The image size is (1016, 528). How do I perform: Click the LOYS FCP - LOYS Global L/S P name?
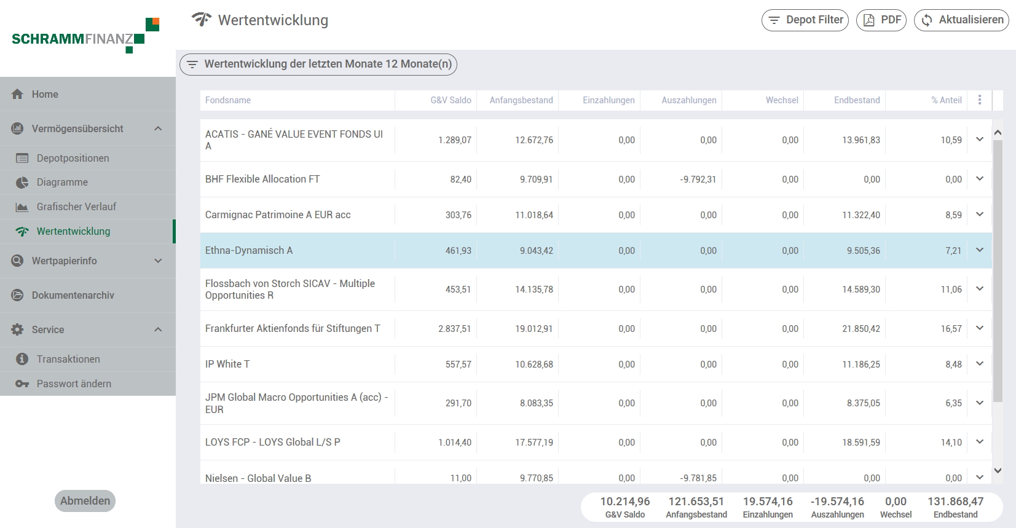[273, 442]
